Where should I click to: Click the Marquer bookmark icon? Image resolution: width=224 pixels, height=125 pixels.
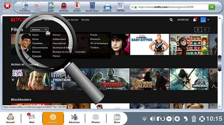77,6
